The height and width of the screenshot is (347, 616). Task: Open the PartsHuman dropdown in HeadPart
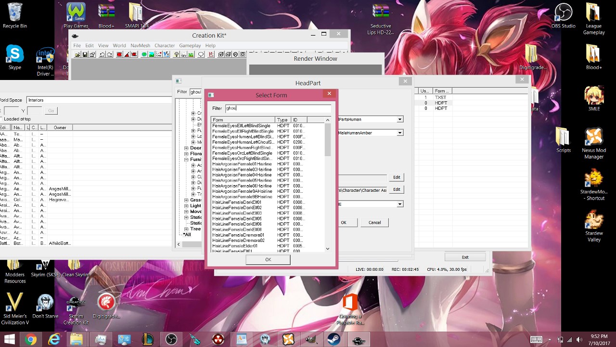[400, 119]
